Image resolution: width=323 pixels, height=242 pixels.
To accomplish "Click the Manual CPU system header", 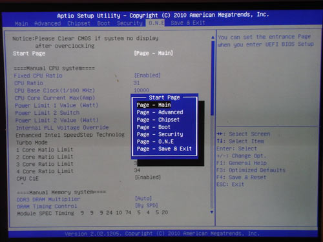I will [x=54, y=68].
